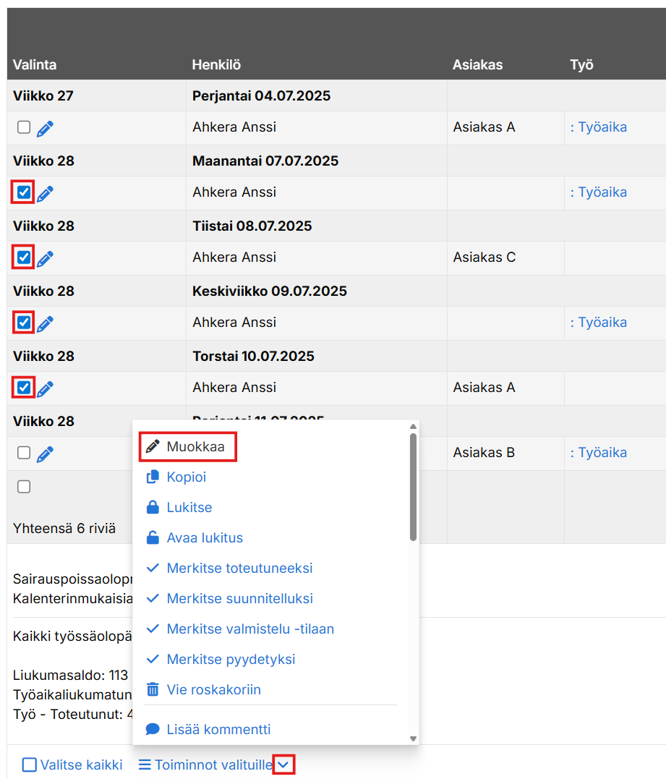Click the trash icon beside Vie roskakoriin

pyautogui.click(x=153, y=690)
